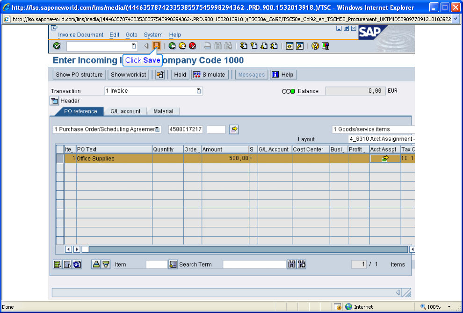The width and height of the screenshot is (463, 313).
Task: Open the Goto menu
Action: pos(131,35)
